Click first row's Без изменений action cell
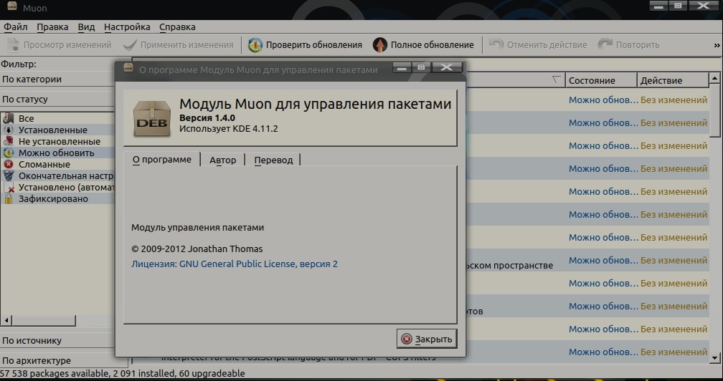The image size is (723, 381). [674, 100]
